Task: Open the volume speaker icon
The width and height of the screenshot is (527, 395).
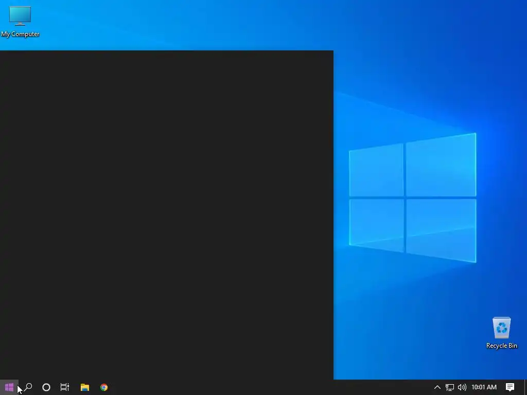Action: tap(462, 387)
